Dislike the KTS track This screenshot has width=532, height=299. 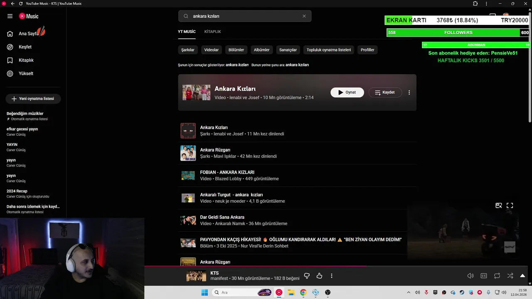click(x=307, y=276)
